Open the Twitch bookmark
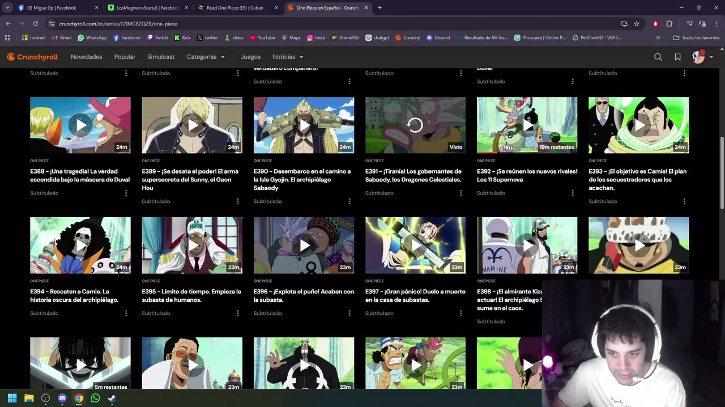 coord(157,38)
